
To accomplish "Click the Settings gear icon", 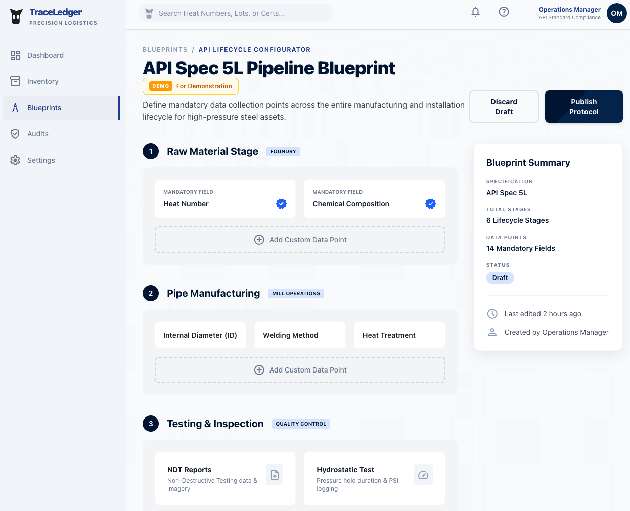I will click(x=15, y=160).
